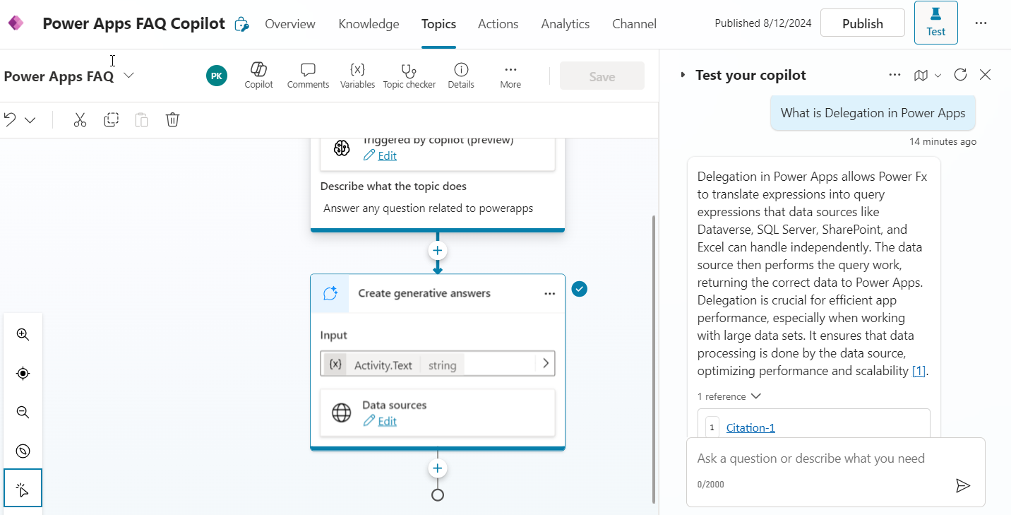Run the Topic checker
Viewport: 1011px width, 515px height.
tap(409, 75)
